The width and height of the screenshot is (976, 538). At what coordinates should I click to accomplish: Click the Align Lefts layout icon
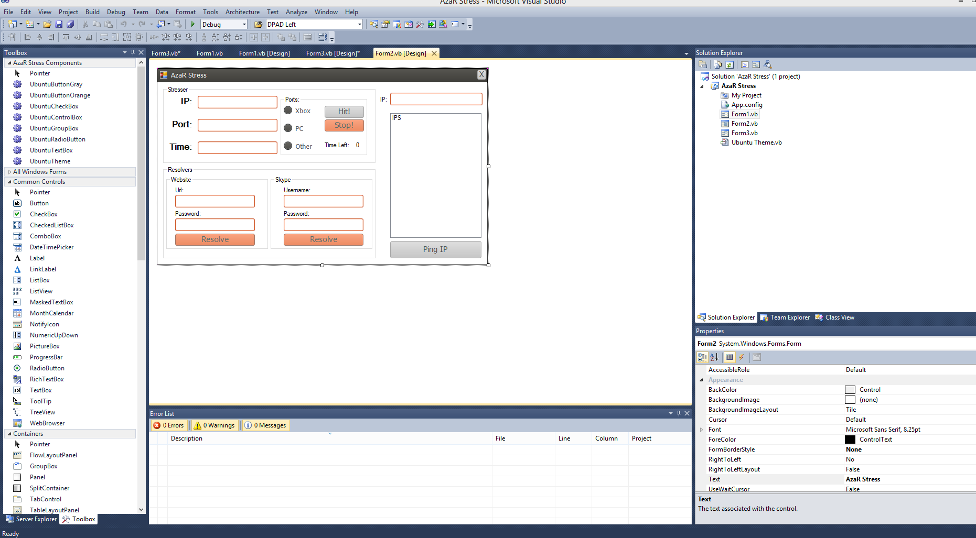28,37
